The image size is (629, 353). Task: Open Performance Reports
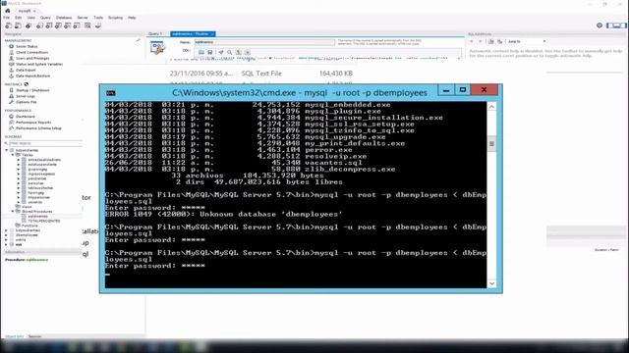point(33,123)
